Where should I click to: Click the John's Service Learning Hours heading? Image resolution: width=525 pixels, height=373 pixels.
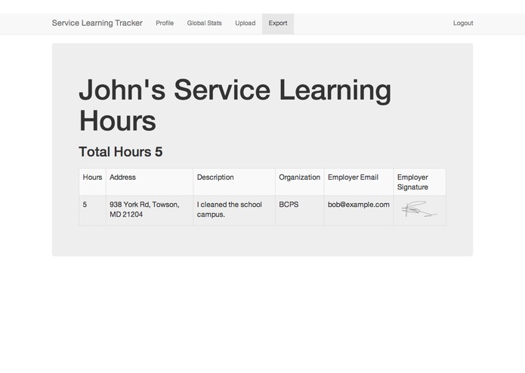click(x=235, y=105)
